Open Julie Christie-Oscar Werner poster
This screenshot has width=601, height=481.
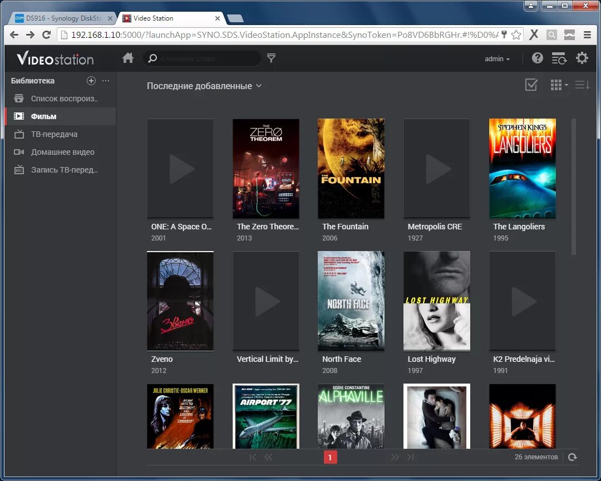[180, 416]
